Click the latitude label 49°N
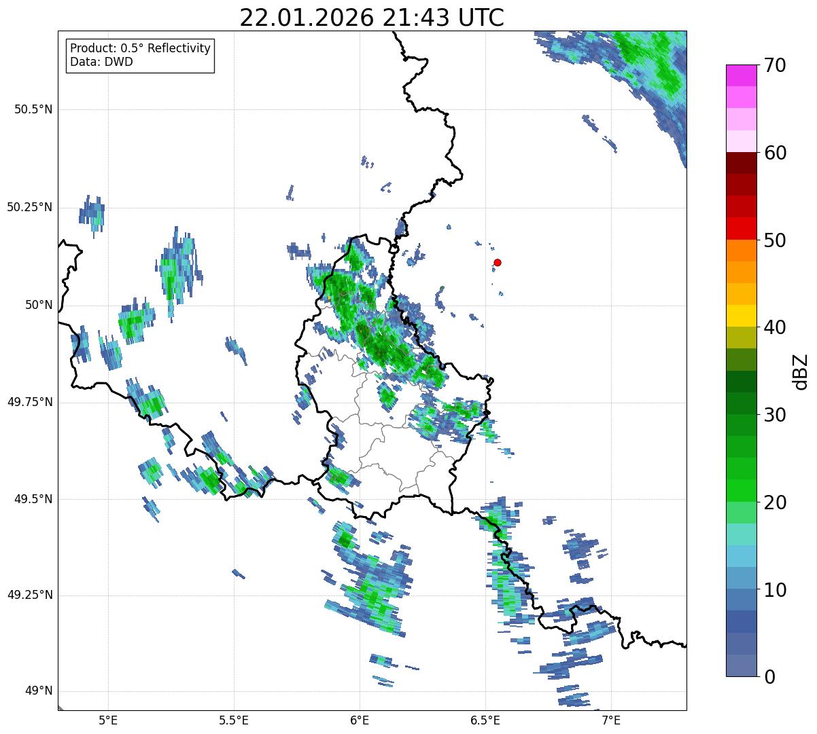This screenshot has width=817, height=734. coord(38,691)
